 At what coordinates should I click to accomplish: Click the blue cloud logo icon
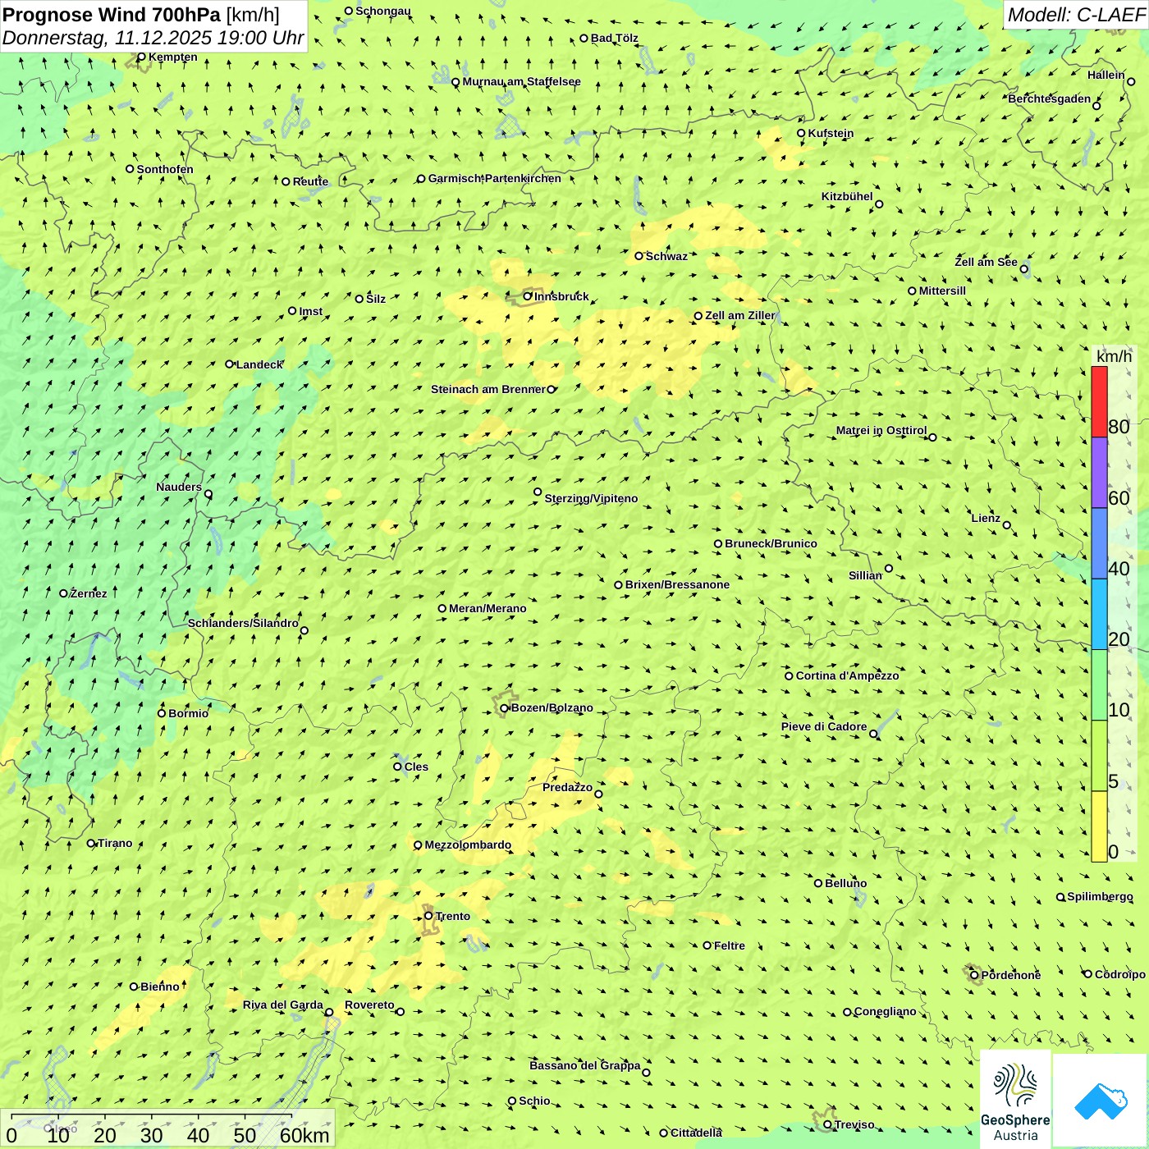pos(1101,1101)
